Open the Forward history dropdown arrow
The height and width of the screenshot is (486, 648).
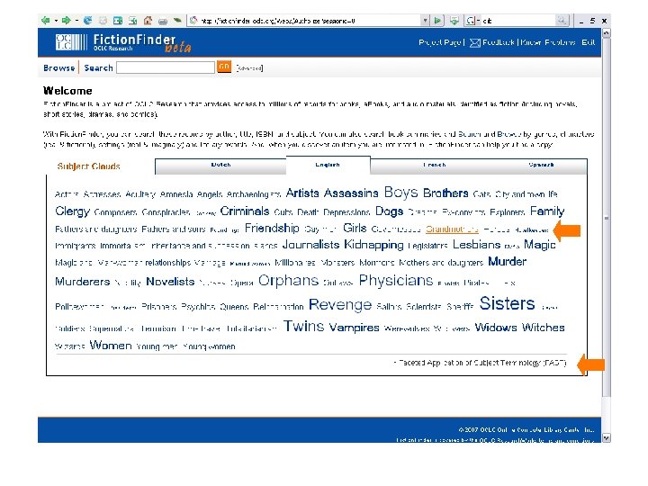76,20
